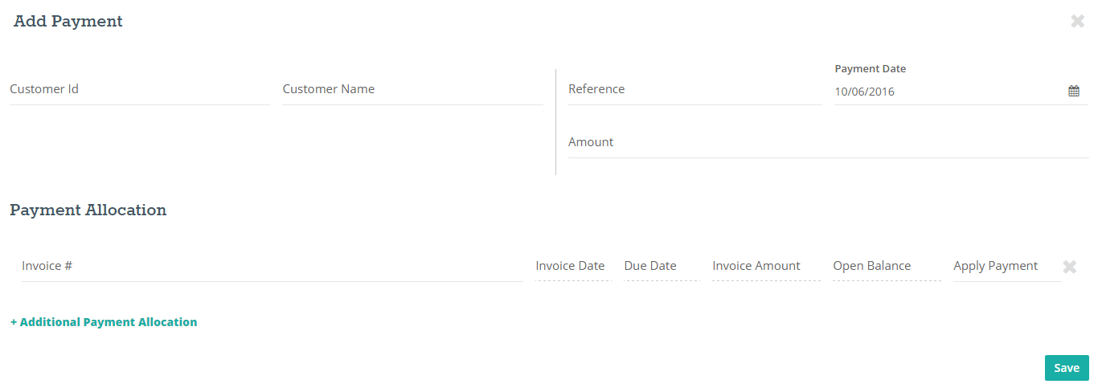This screenshot has height=388, width=1098.
Task: Focus the Apply Payment input
Action: click(1007, 266)
